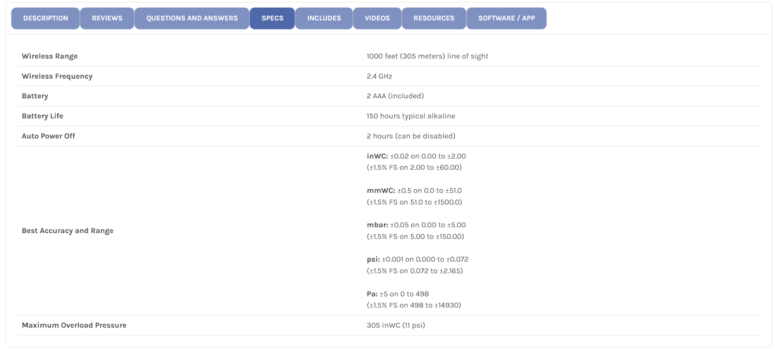Screen dimensions: 775x349
Task: Click '(±1.5% FS on 498 to ±14930)' text
Action: coord(414,305)
